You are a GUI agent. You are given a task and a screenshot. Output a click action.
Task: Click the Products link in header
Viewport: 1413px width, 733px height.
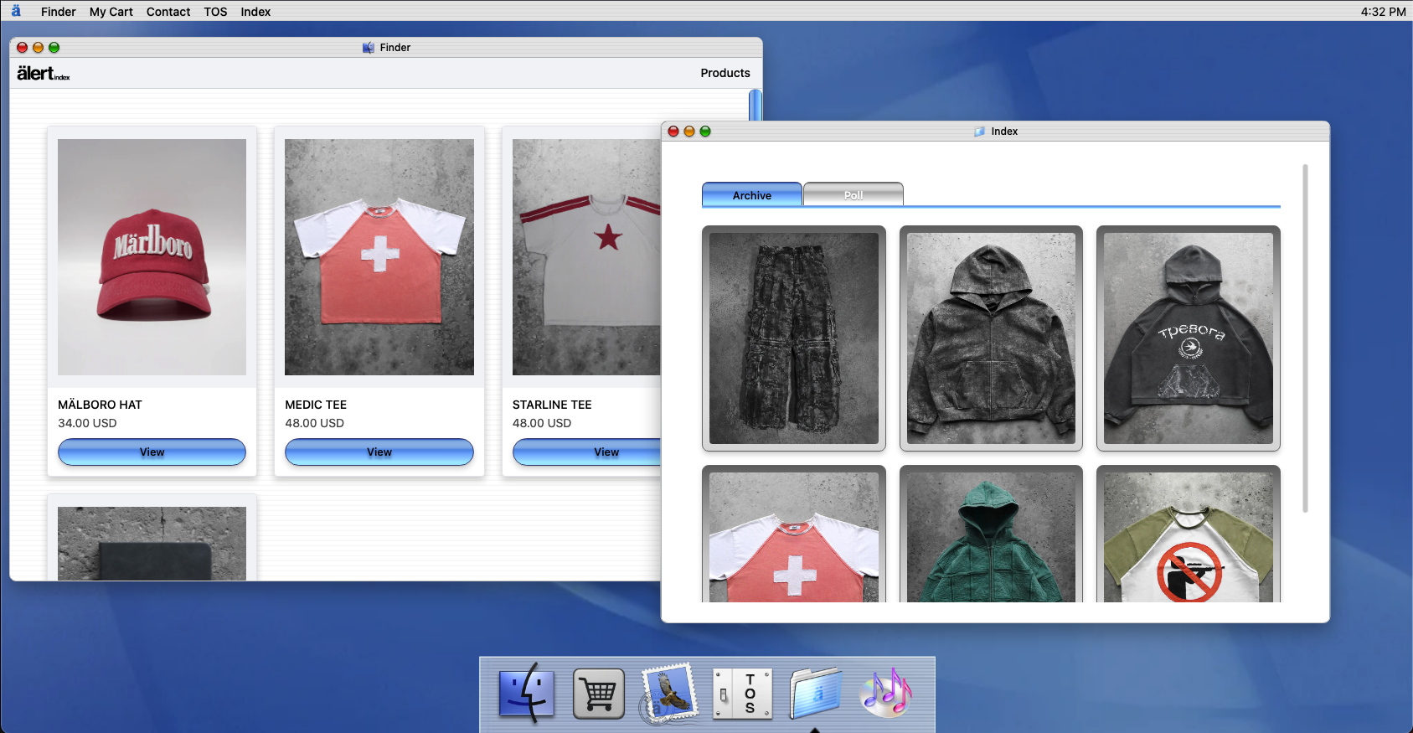point(725,73)
